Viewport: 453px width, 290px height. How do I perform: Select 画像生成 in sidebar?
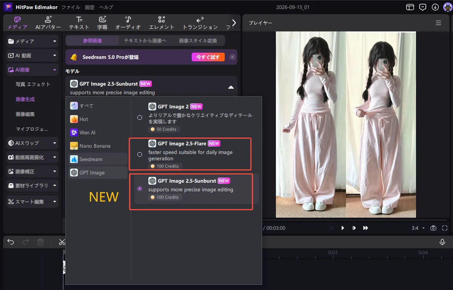pyautogui.click(x=25, y=99)
